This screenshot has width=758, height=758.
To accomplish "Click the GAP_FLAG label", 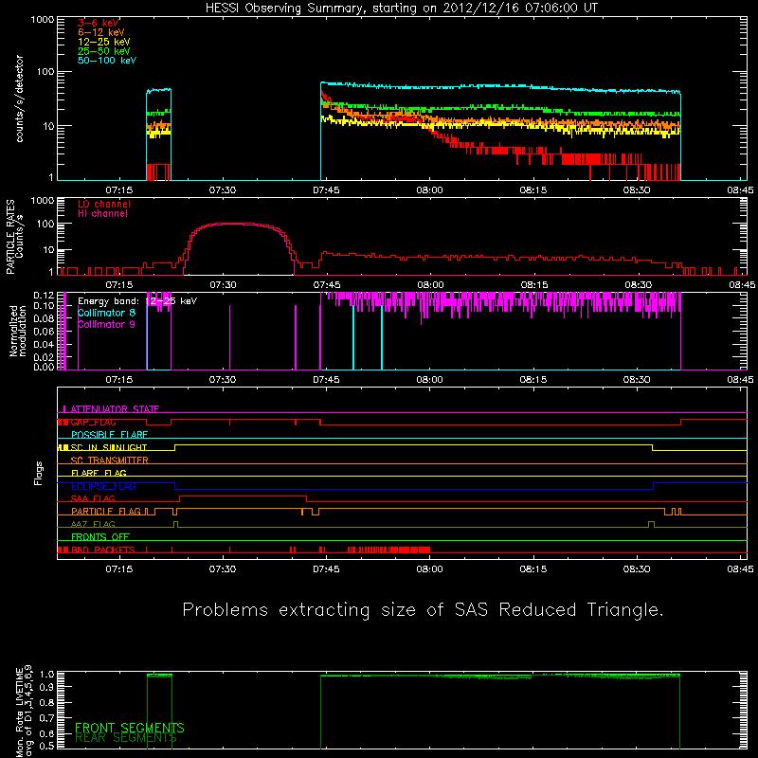I will tap(93, 422).
